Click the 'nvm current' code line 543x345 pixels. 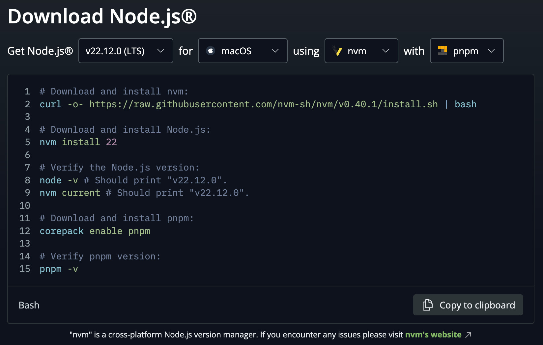click(144, 193)
